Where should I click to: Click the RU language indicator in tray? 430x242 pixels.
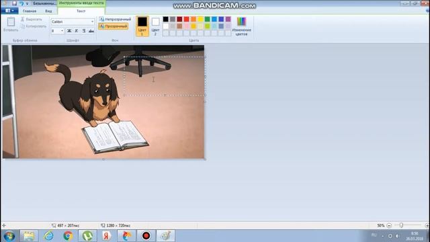(x=374, y=235)
